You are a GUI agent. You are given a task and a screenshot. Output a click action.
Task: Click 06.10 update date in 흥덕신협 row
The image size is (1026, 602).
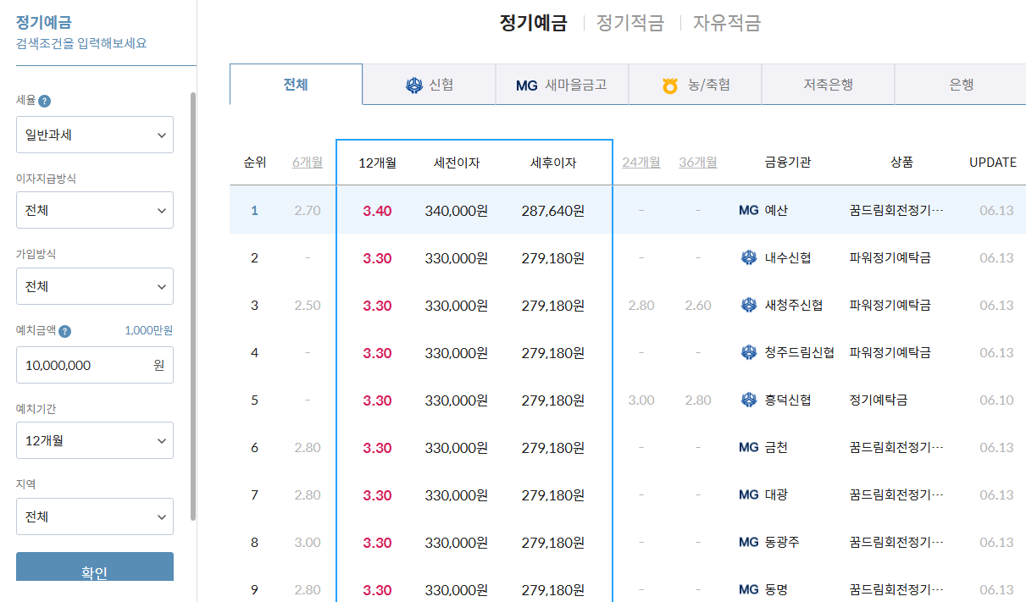coord(996,400)
